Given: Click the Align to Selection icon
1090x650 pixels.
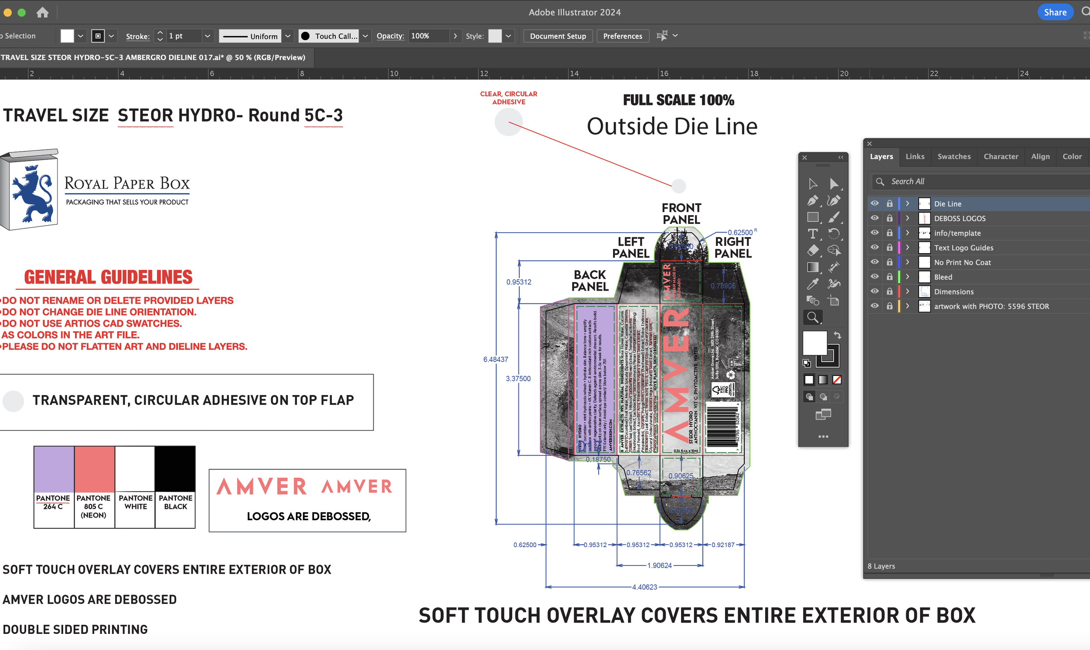Looking at the screenshot, I should tap(662, 36).
